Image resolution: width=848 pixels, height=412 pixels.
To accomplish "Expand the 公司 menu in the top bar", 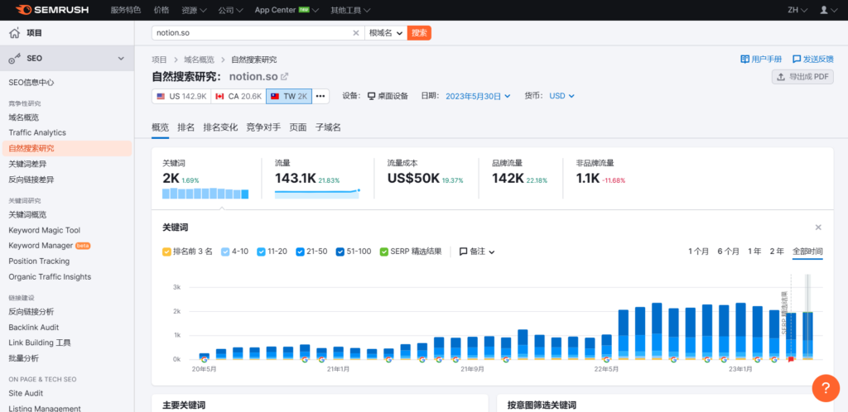I will pos(230,10).
